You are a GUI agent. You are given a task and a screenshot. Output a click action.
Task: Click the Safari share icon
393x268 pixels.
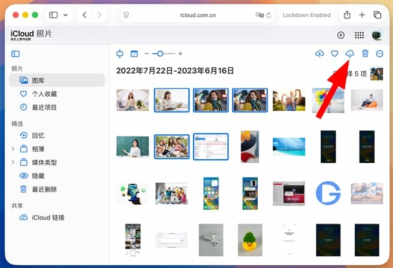347,14
